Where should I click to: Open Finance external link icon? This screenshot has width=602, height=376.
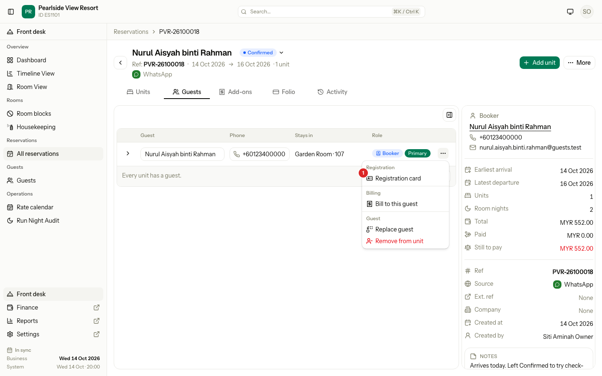pyautogui.click(x=97, y=307)
